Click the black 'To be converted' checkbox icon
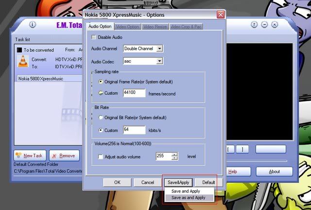This screenshot has height=210, width=311. [x=18, y=50]
